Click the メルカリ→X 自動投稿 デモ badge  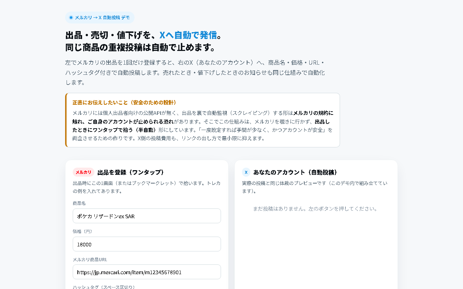[100, 17]
